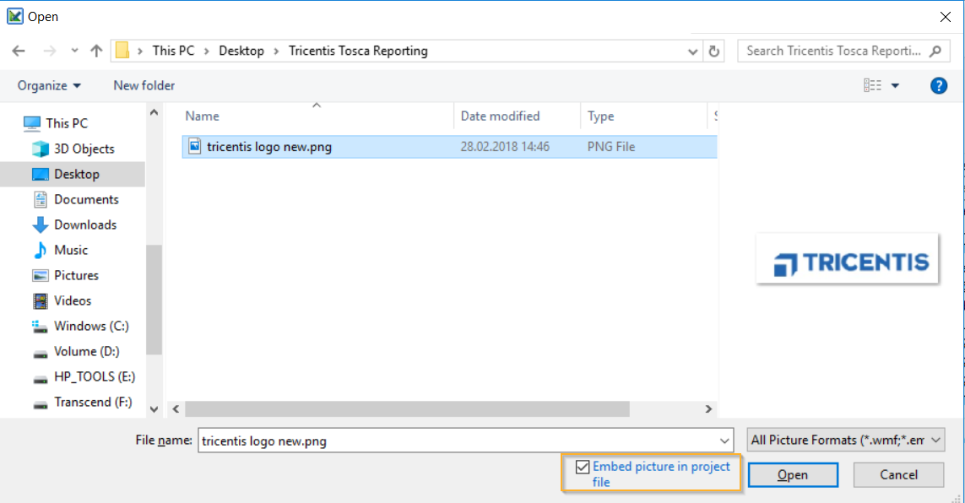Open Volume (D:) drive
Viewport: 965px width, 503px height.
click(x=87, y=351)
